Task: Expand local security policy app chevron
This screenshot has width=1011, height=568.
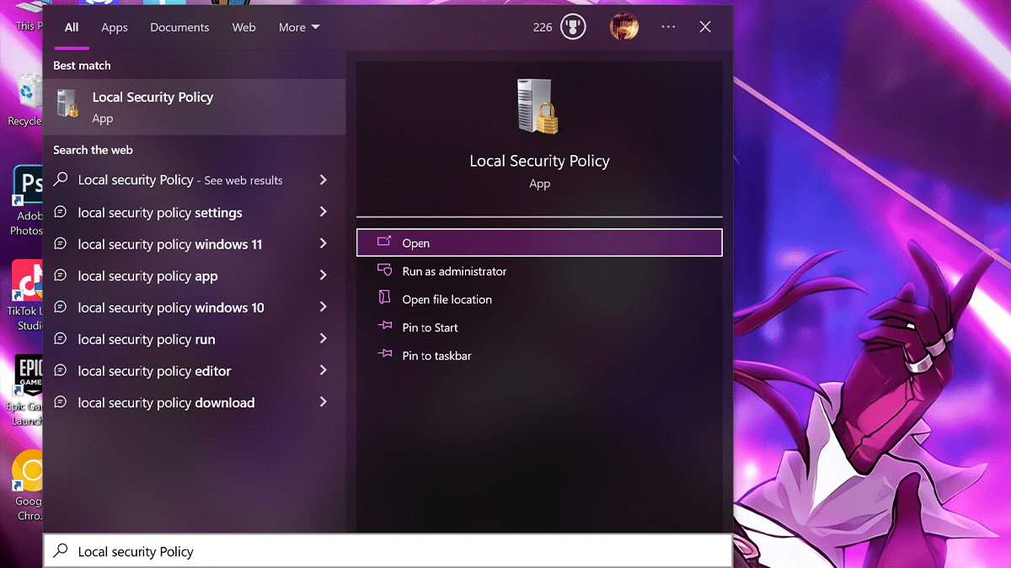Action: tap(324, 275)
